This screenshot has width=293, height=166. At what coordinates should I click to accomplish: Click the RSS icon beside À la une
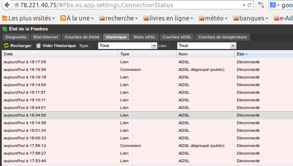[x=63, y=18]
